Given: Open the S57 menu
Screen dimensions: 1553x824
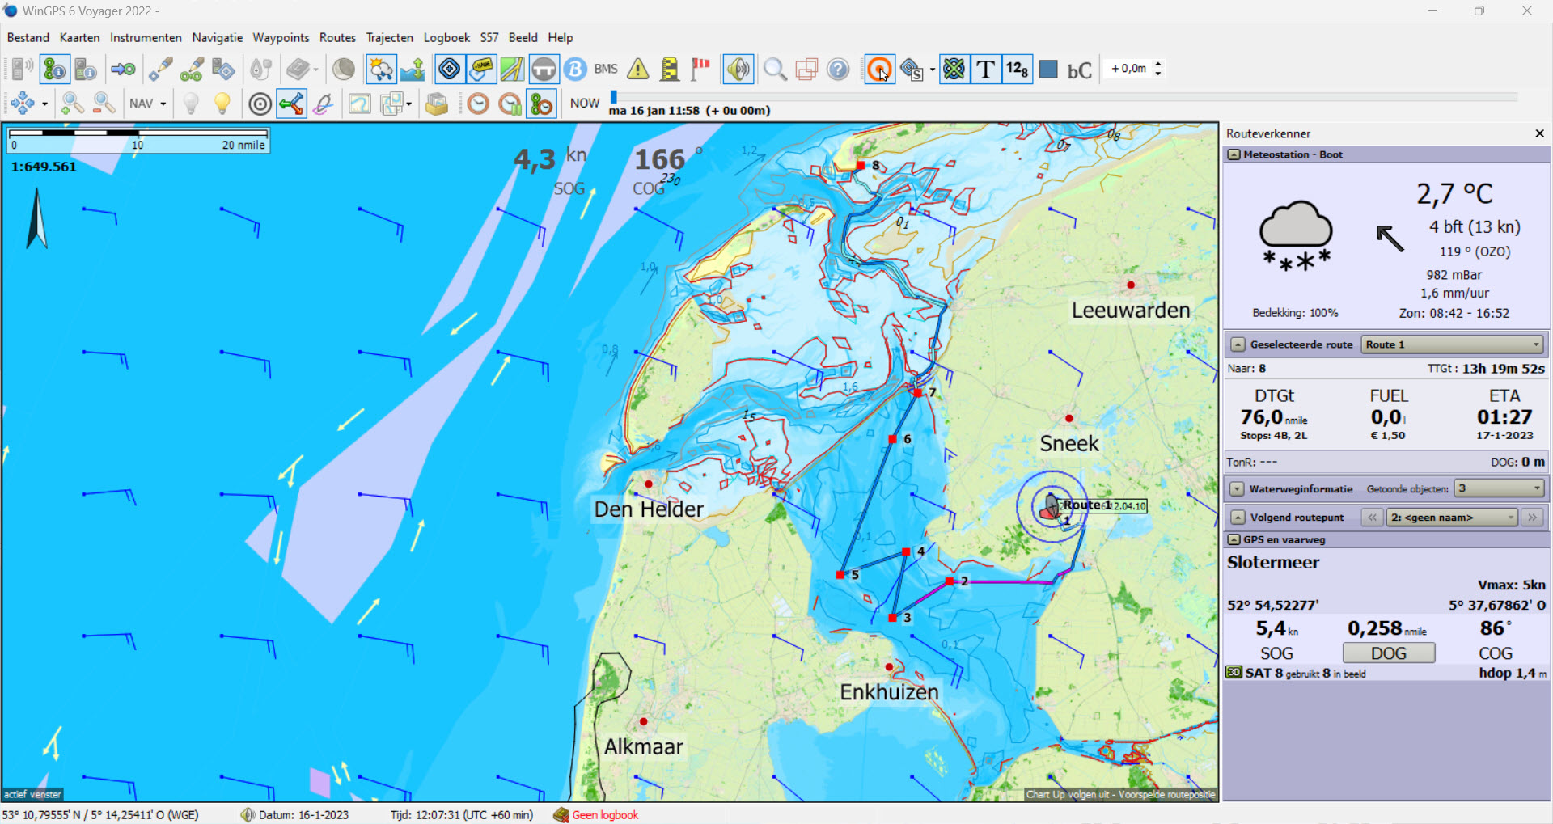Looking at the screenshot, I should point(489,37).
